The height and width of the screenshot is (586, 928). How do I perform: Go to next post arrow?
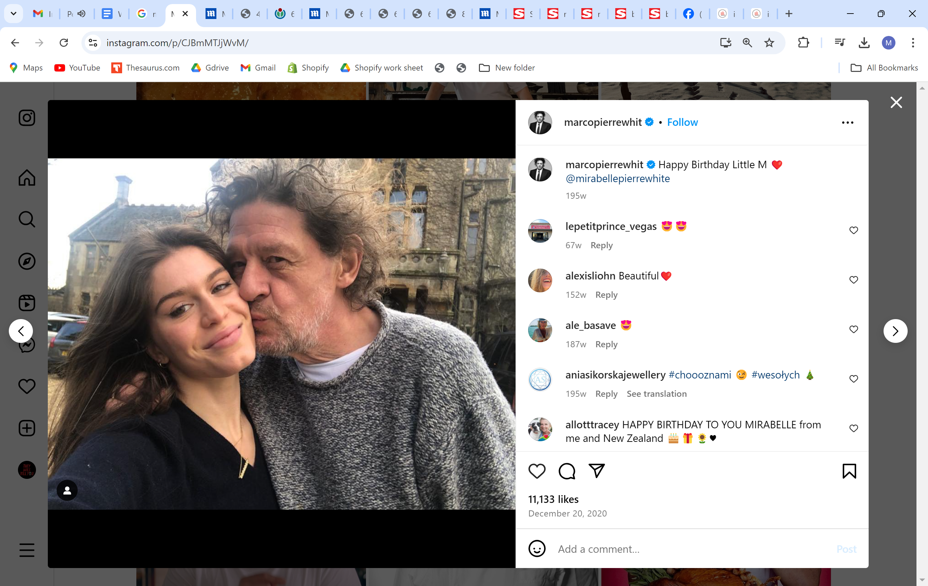[x=895, y=331]
